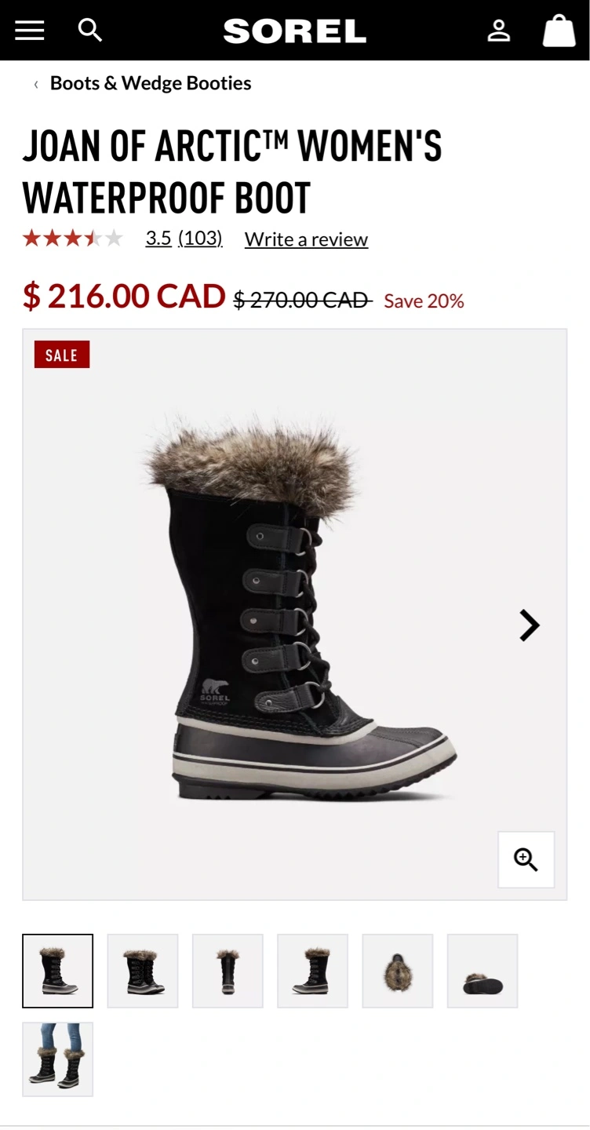The image size is (590, 1130).
Task: Select the boot sole thumbnail
Action: pyautogui.click(x=483, y=971)
